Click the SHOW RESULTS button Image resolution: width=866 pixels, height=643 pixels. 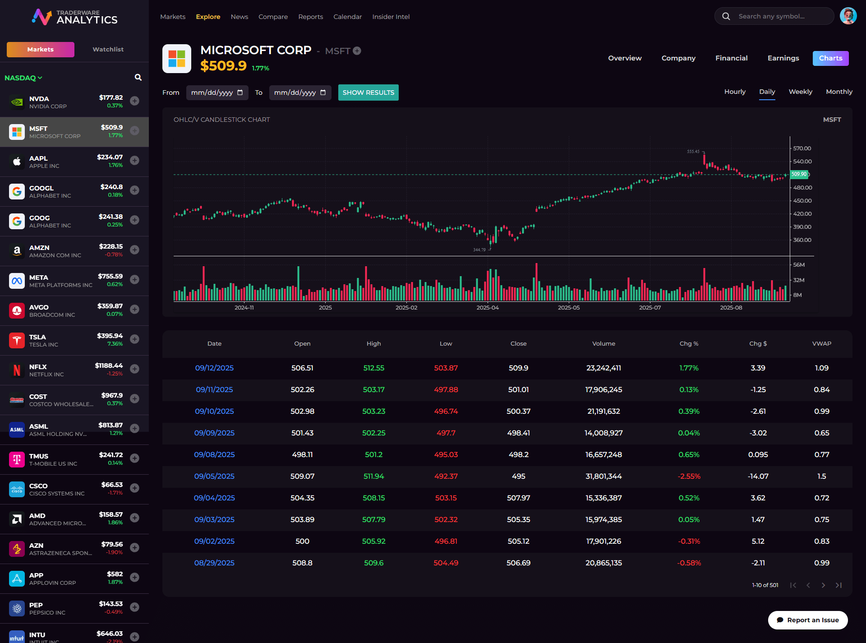[368, 93]
